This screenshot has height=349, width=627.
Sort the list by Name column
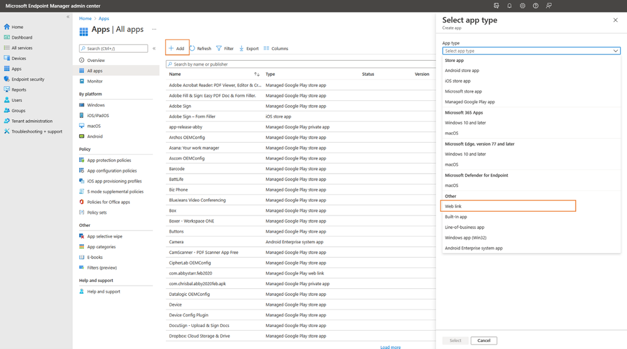coord(257,74)
